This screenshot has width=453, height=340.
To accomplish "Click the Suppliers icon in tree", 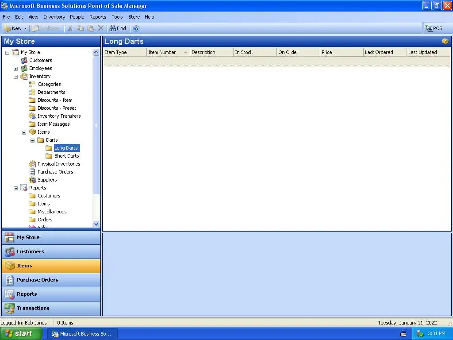I will 32,180.
